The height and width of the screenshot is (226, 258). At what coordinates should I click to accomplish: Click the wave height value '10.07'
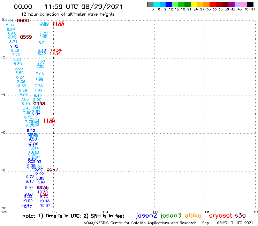(x=45, y=205)
